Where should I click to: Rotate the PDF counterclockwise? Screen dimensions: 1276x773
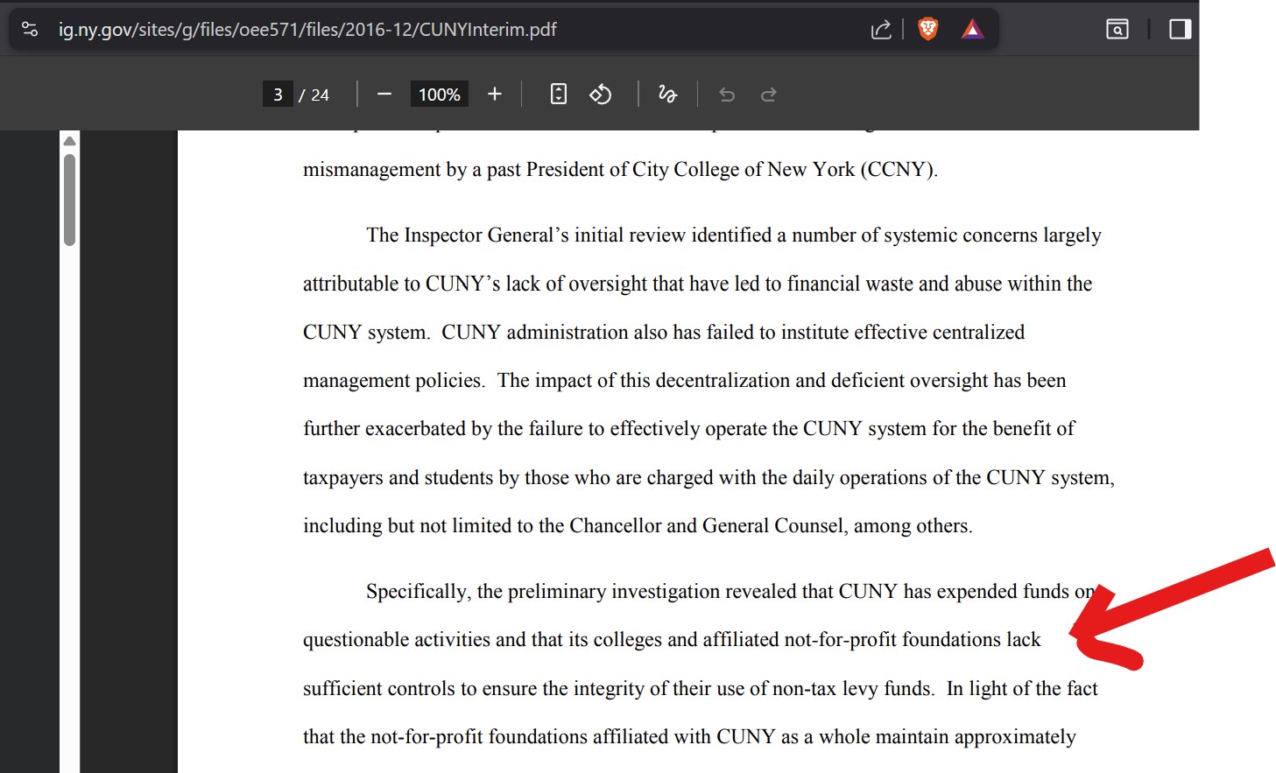click(601, 94)
